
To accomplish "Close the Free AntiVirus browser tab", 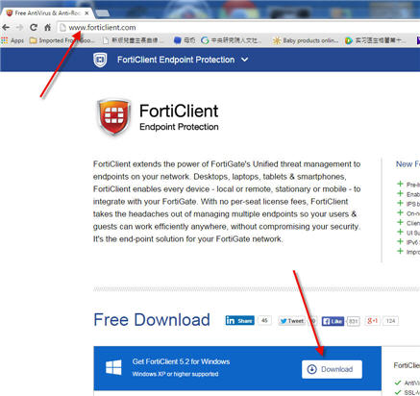I will [86, 13].
